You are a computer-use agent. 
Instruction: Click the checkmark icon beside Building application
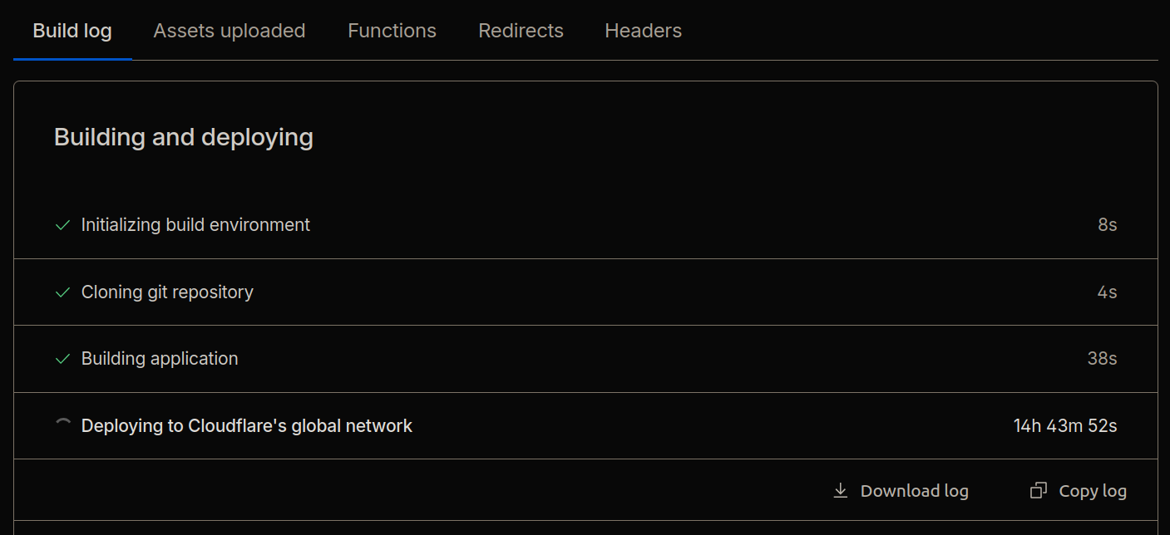(62, 359)
